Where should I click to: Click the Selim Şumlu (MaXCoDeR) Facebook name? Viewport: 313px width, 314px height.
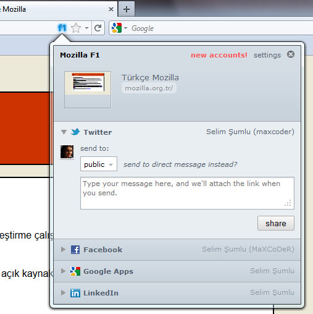click(x=248, y=249)
